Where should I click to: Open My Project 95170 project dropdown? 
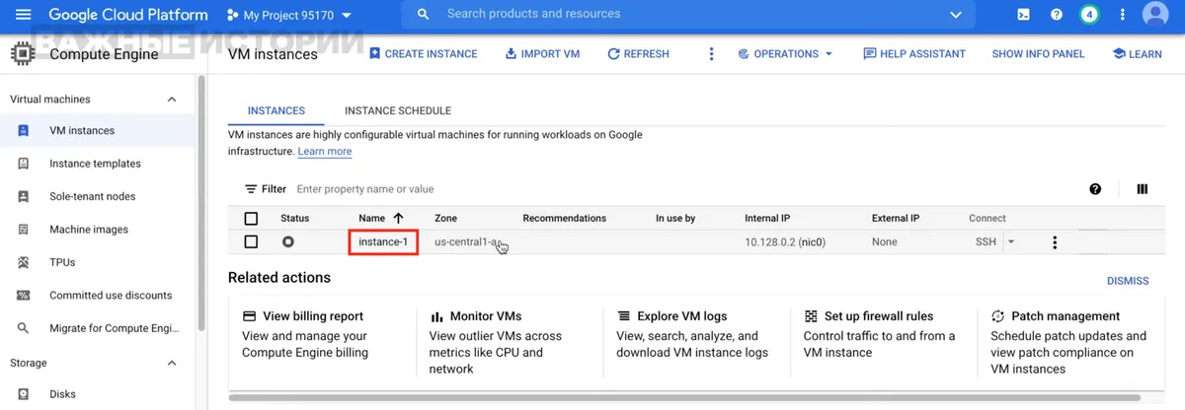289,15
